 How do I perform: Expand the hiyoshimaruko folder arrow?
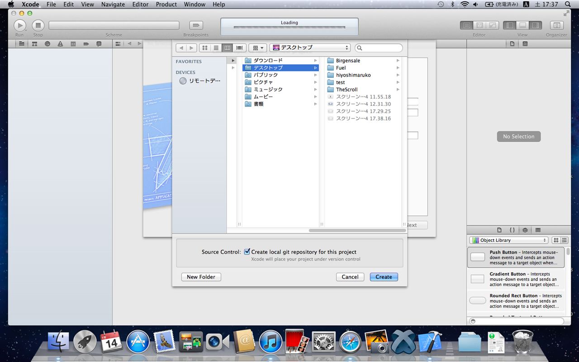[398, 75]
